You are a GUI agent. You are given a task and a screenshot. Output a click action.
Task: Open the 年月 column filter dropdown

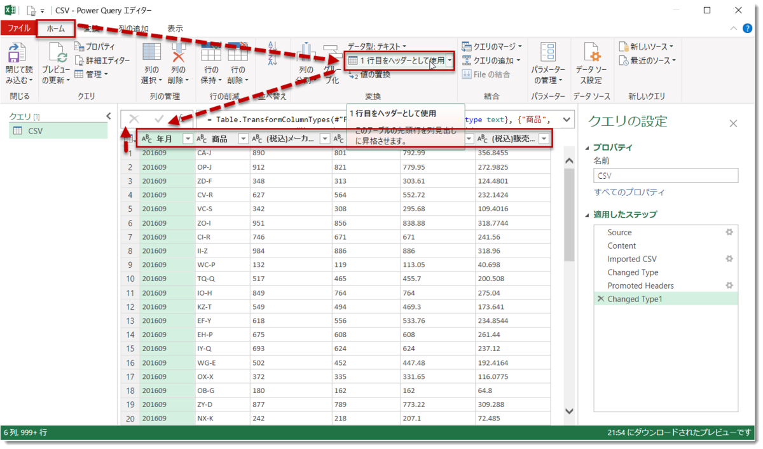click(188, 139)
